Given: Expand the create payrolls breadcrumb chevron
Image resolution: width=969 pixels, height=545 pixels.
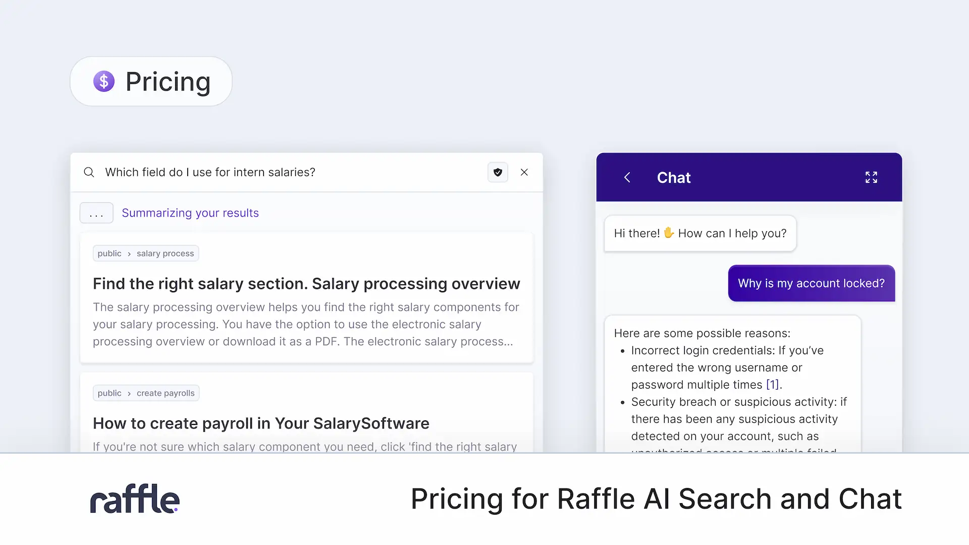Looking at the screenshot, I should [x=130, y=393].
